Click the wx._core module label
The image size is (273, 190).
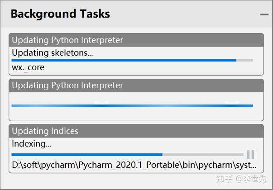tap(28, 68)
